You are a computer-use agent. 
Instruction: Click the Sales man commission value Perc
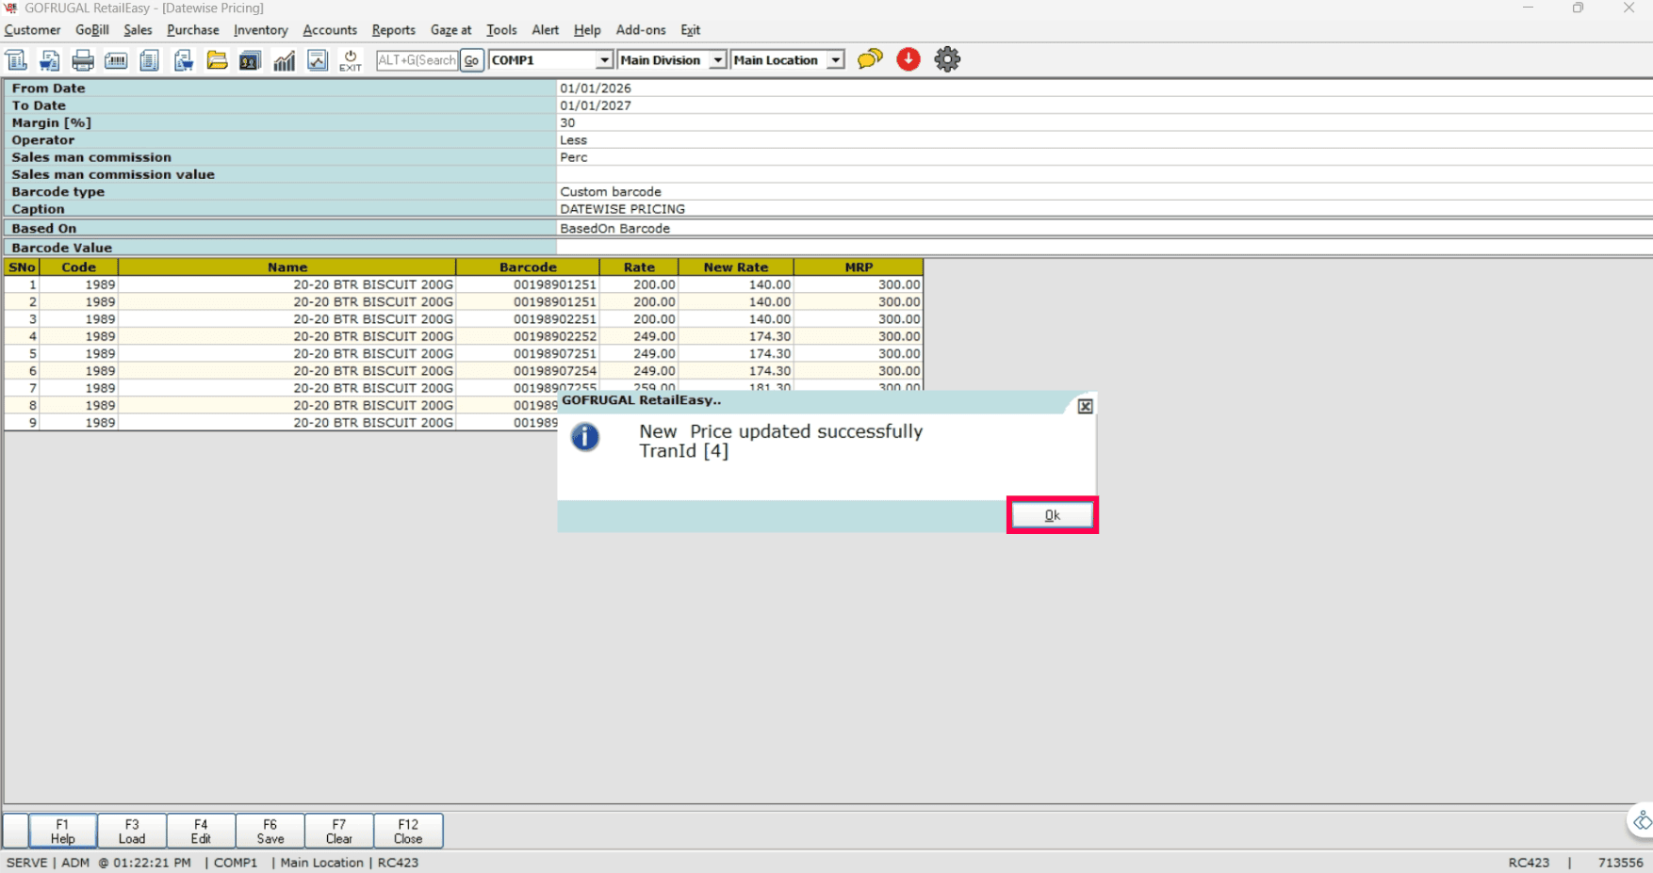click(573, 157)
